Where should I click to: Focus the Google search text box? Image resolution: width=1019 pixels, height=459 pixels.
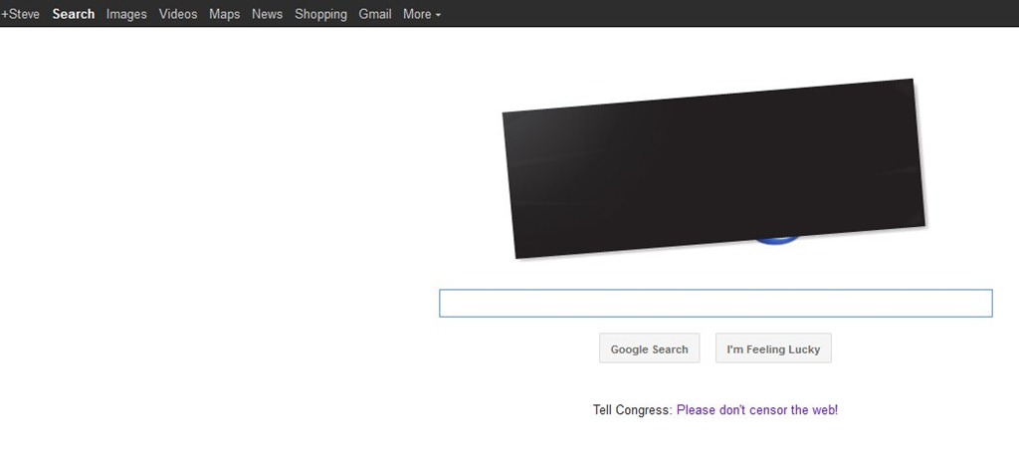pos(714,304)
